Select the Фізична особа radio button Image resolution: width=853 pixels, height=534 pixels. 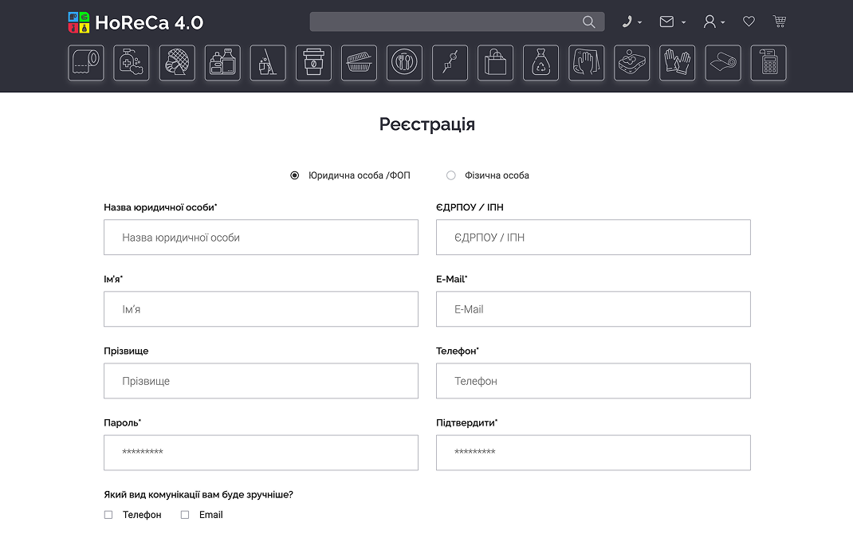[x=451, y=175]
